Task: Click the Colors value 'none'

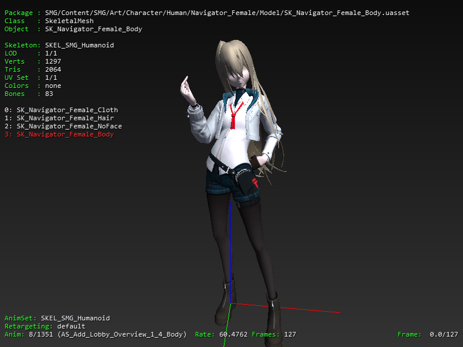Action: point(53,86)
